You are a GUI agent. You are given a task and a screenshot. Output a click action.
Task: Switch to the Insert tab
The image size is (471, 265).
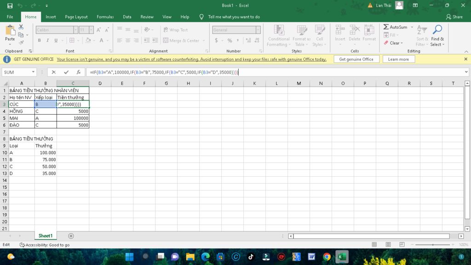point(51,17)
